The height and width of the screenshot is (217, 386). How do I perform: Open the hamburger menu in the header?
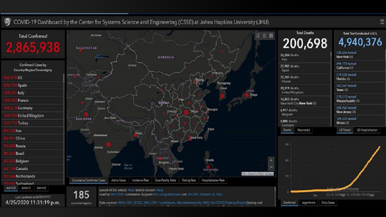pos(382,21)
